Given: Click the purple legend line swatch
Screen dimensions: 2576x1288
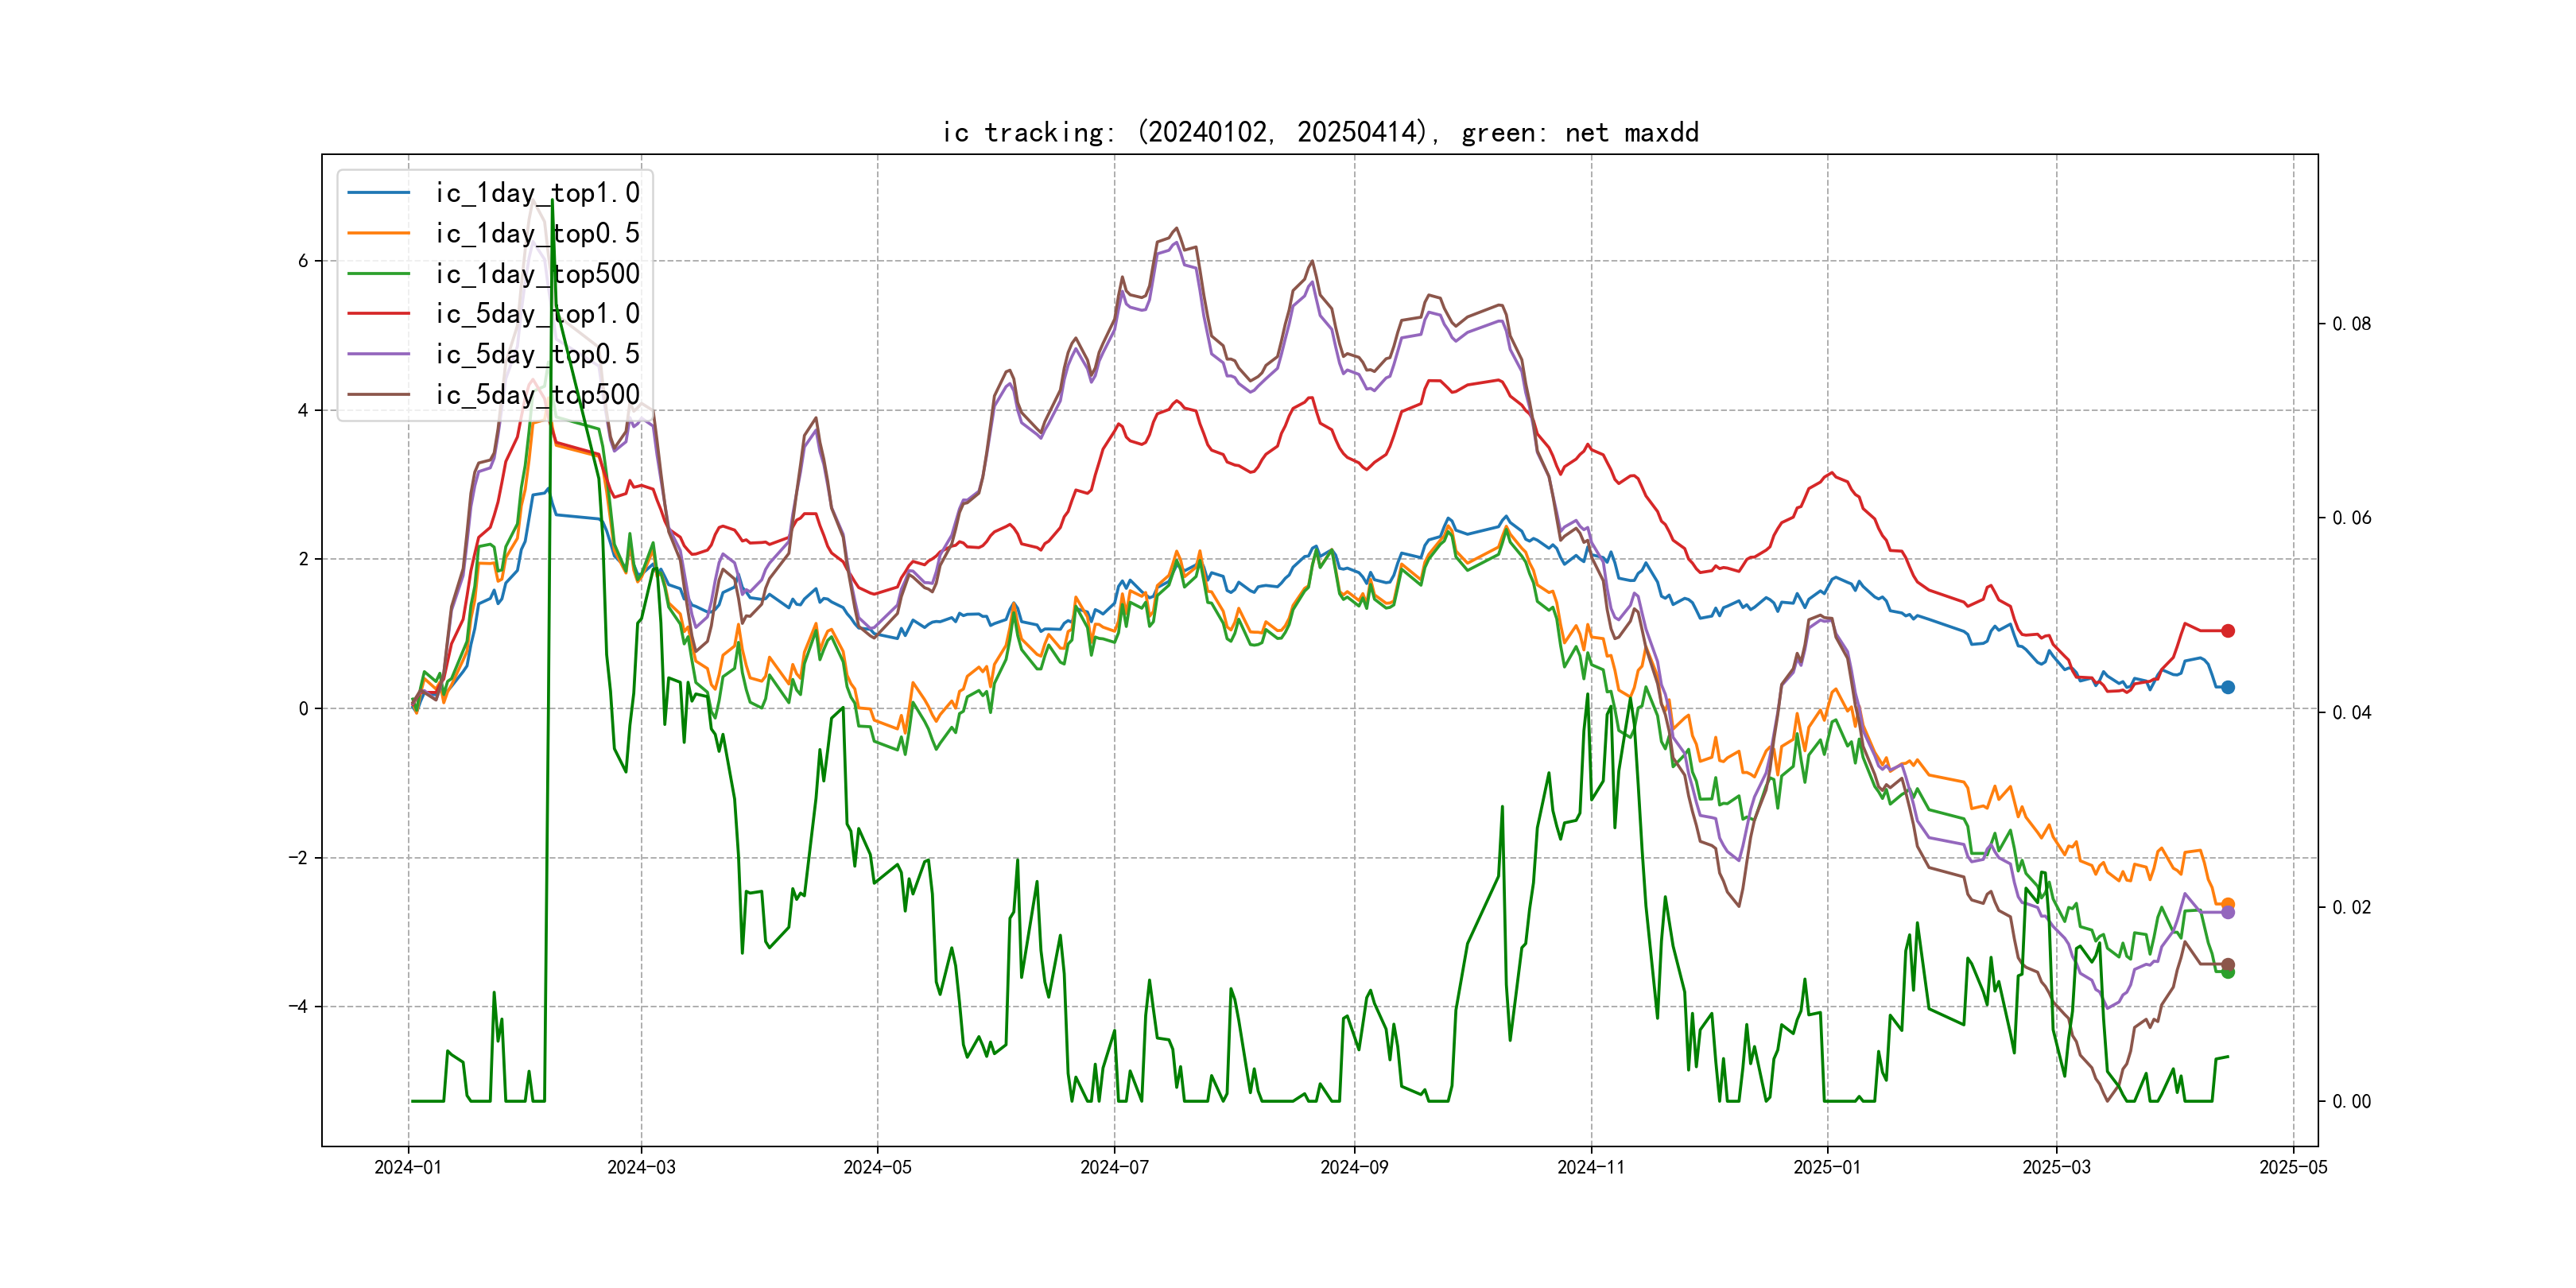Looking at the screenshot, I should tap(378, 354).
